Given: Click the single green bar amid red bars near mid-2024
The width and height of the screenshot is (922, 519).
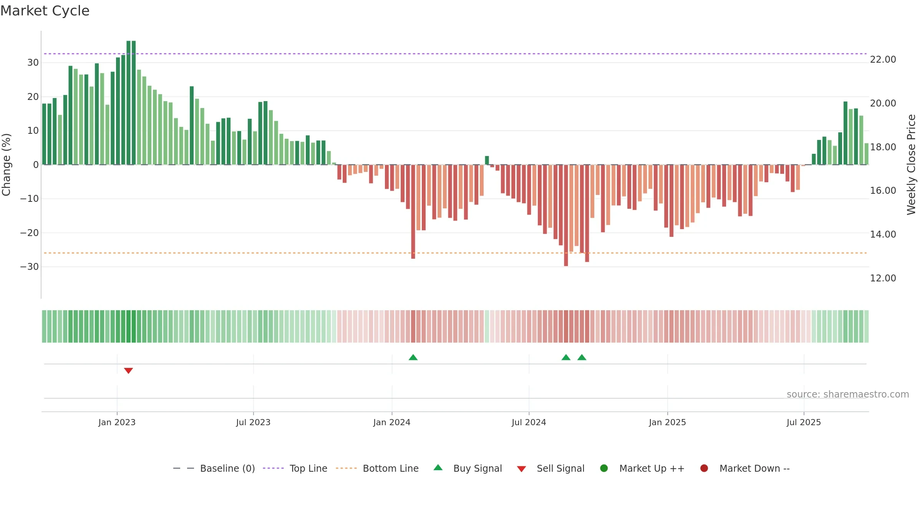Looking at the screenshot, I should pos(487,160).
